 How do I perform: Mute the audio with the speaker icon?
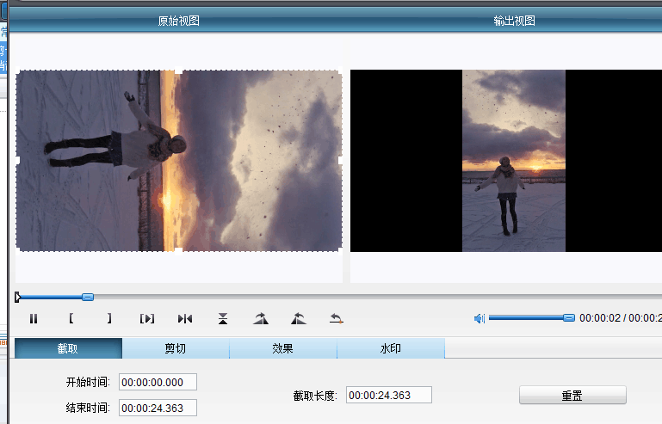click(x=479, y=318)
